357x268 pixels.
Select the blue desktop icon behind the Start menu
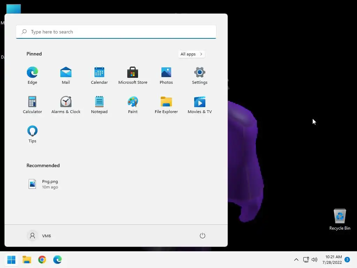pos(14,9)
